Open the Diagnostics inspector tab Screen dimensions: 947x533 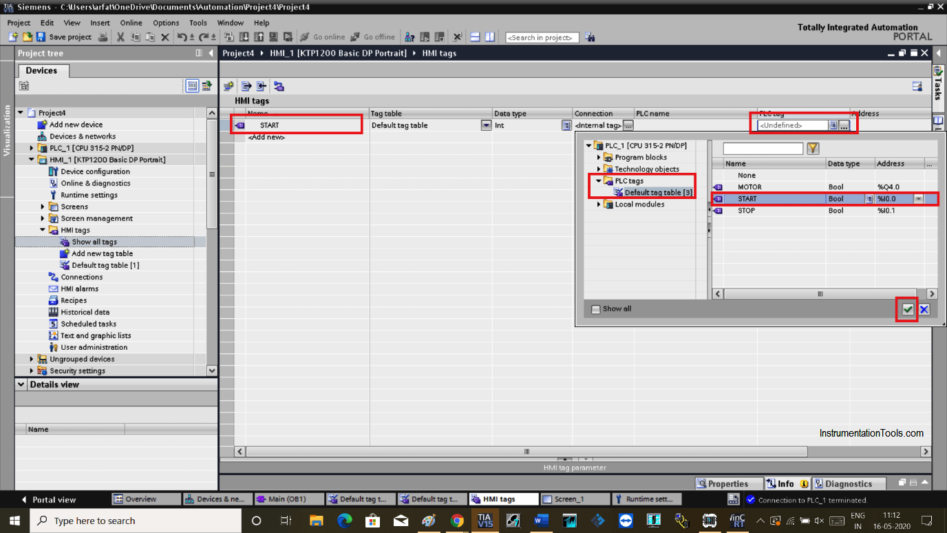(x=848, y=484)
